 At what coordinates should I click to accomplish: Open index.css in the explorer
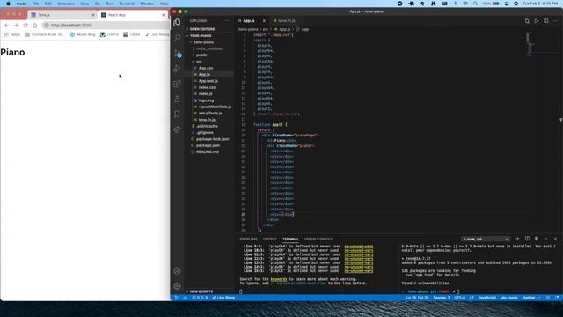pos(207,87)
